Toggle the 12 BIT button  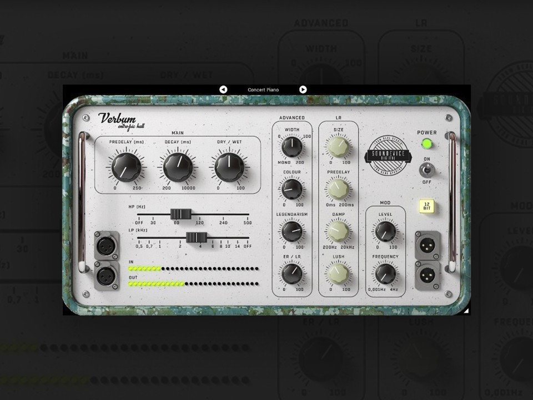click(427, 206)
